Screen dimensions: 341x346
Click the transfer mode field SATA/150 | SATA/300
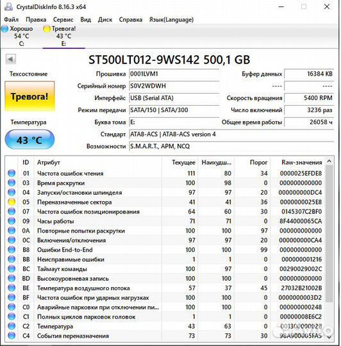click(174, 110)
